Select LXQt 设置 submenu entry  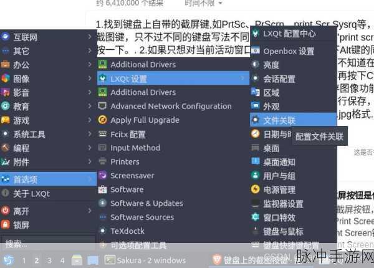tap(173, 78)
